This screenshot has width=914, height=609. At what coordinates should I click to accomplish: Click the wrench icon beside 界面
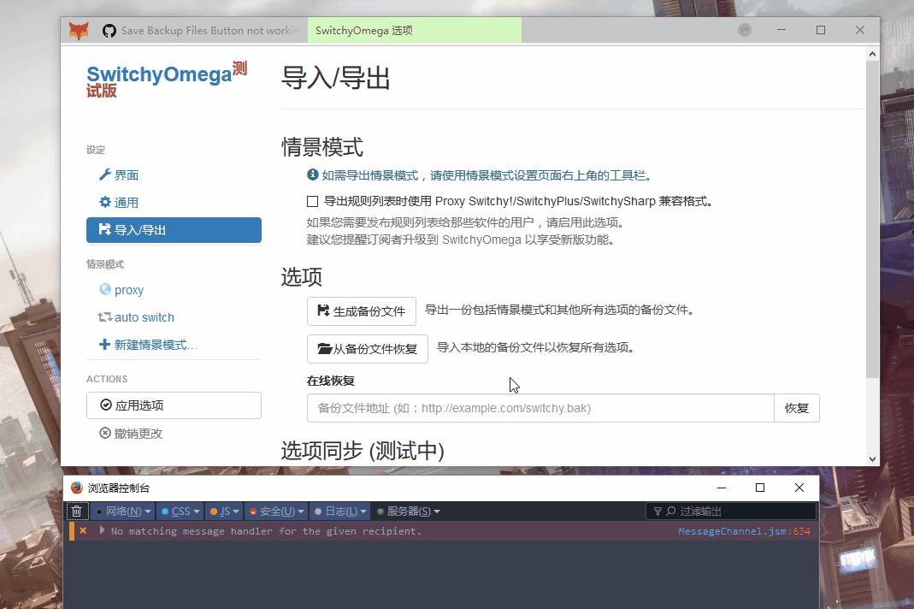(105, 174)
